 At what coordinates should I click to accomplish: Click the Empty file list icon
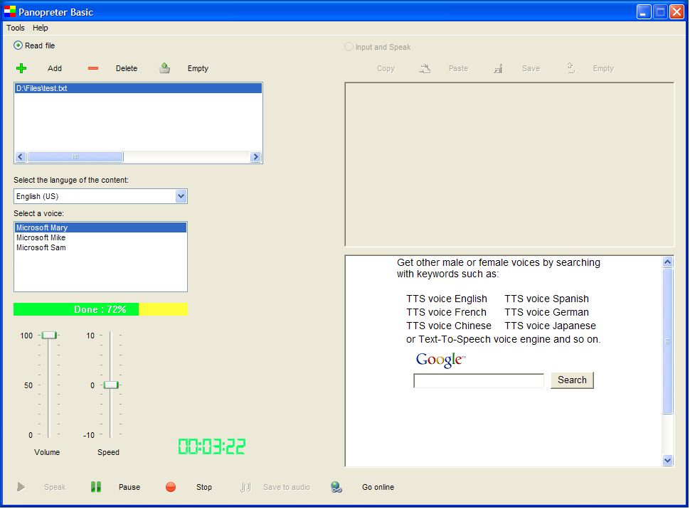164,68
